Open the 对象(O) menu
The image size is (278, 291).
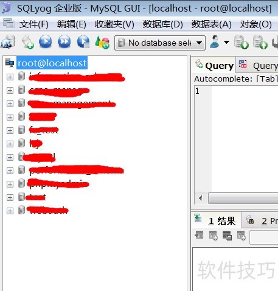pos(256,24)
